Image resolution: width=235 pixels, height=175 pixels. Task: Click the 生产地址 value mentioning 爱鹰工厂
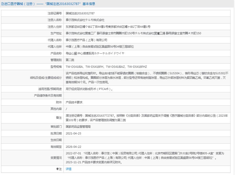(x=133, y=33)
